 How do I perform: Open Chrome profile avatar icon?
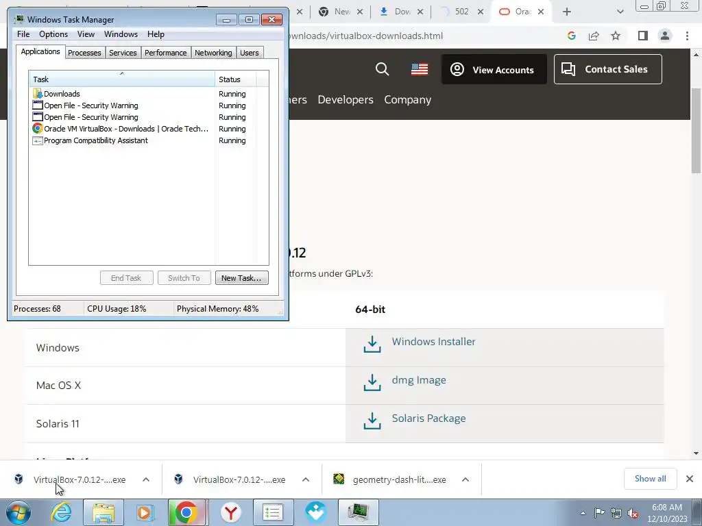665,36
